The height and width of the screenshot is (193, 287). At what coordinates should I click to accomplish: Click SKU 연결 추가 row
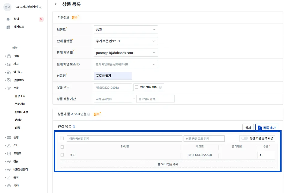click(168, 164)
